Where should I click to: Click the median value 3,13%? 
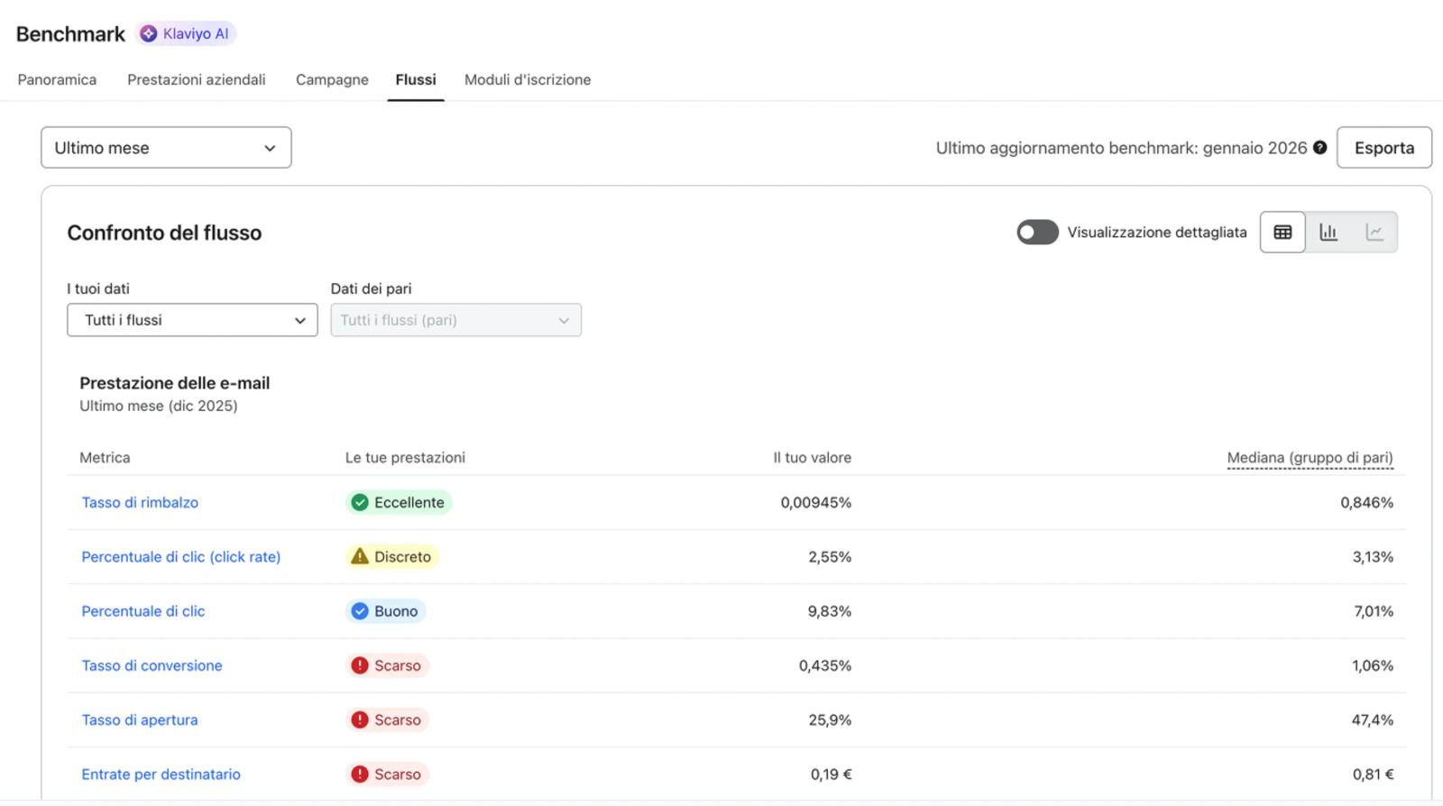1373,556
